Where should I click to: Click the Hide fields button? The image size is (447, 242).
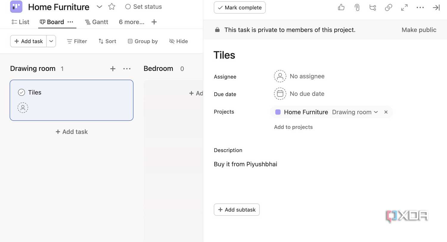[179, 41]
